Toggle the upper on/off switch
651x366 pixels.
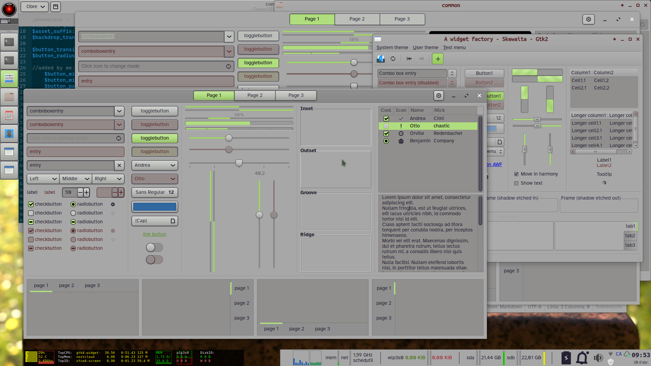pyautogui.click(x=154, y=248)
